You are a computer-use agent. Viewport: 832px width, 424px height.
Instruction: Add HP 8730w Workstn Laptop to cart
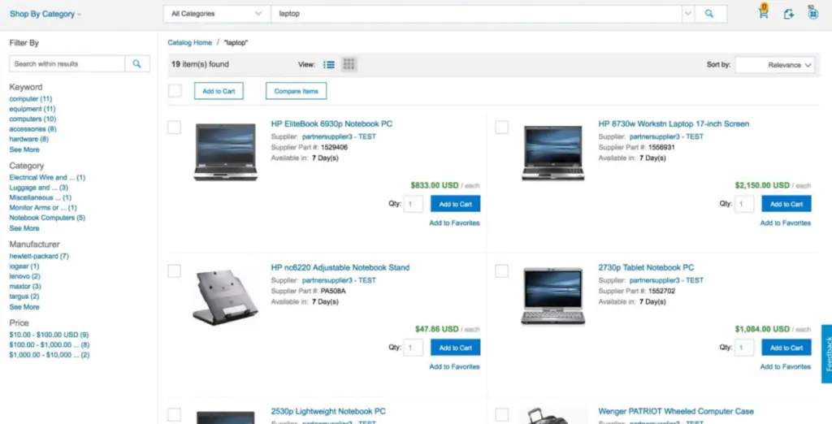[x=786, y=204]
